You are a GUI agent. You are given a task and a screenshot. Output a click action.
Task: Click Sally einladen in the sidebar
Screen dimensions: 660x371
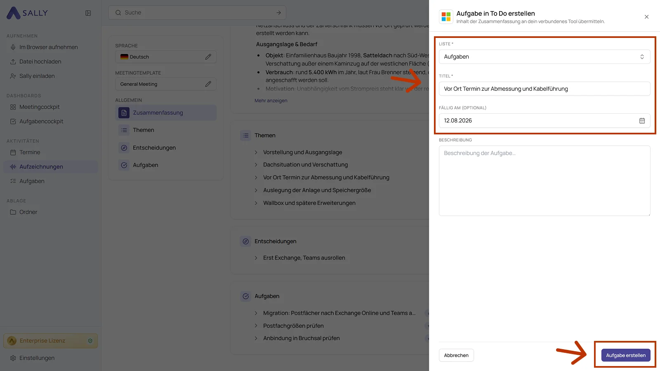click(50, 76)
